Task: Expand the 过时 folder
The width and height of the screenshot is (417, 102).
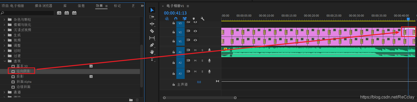Action: click(x=4, y=51)
